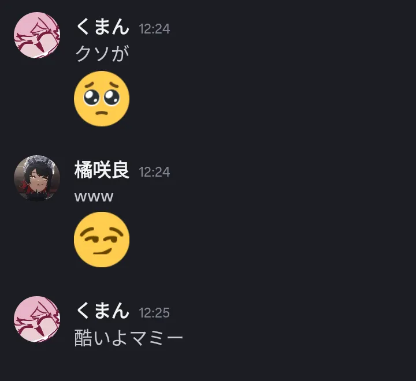
Task: Select the message 酷いよマミー
Action: [129, 338]
